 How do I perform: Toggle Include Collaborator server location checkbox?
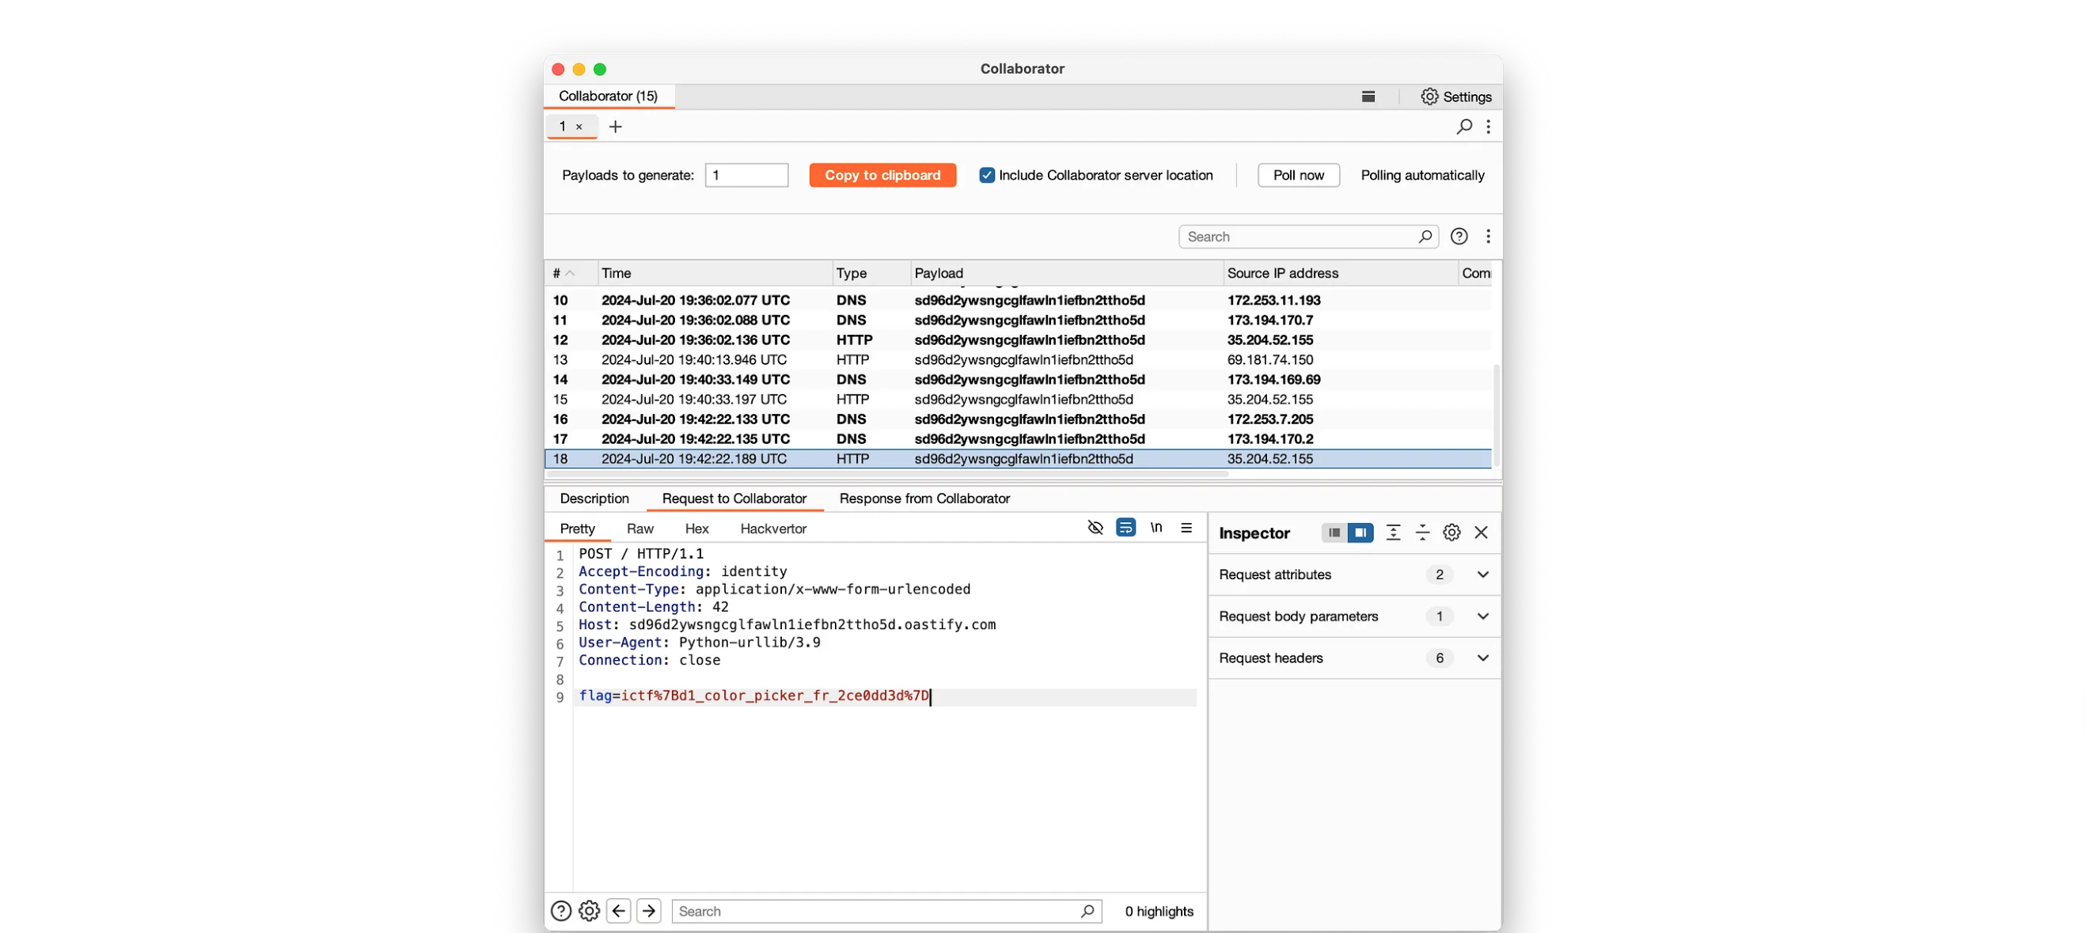986,175
